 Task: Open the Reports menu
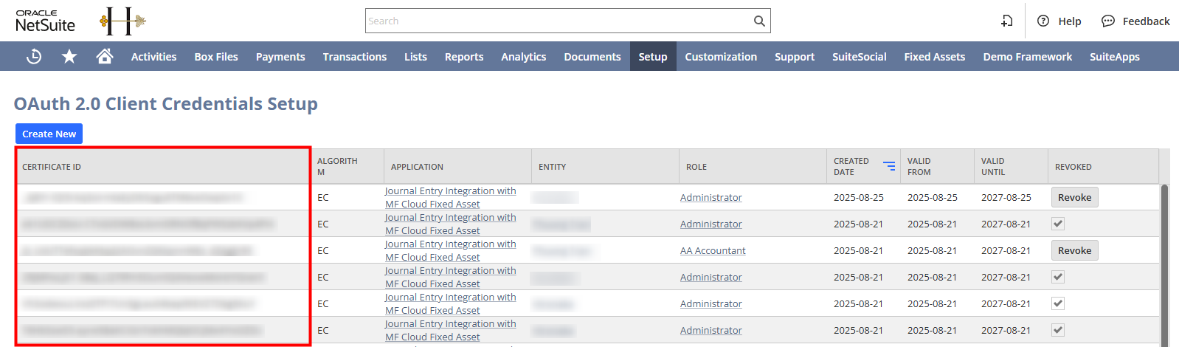464,57
